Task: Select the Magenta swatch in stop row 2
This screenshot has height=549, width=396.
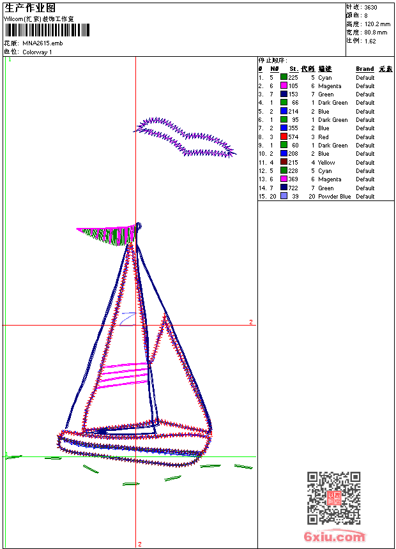Action: (x=284, y=86)
